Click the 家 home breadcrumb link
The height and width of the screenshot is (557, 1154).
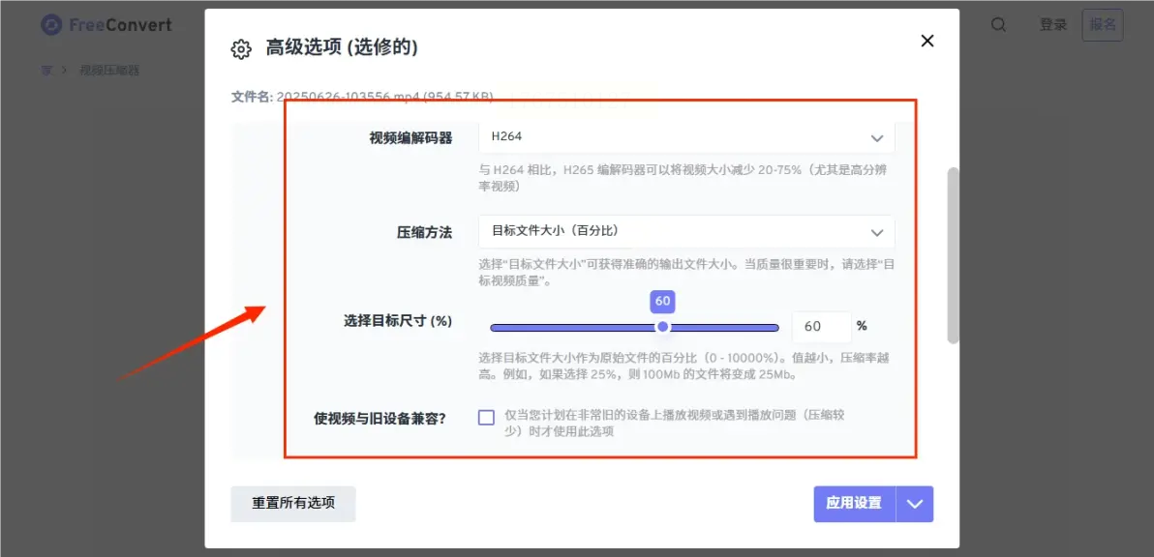pyautogui.click(x=46, y=71)
